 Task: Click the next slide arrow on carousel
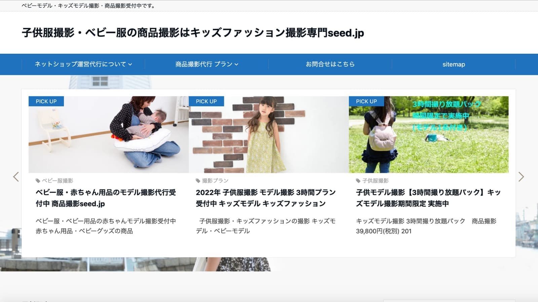(x=521, y=177)
